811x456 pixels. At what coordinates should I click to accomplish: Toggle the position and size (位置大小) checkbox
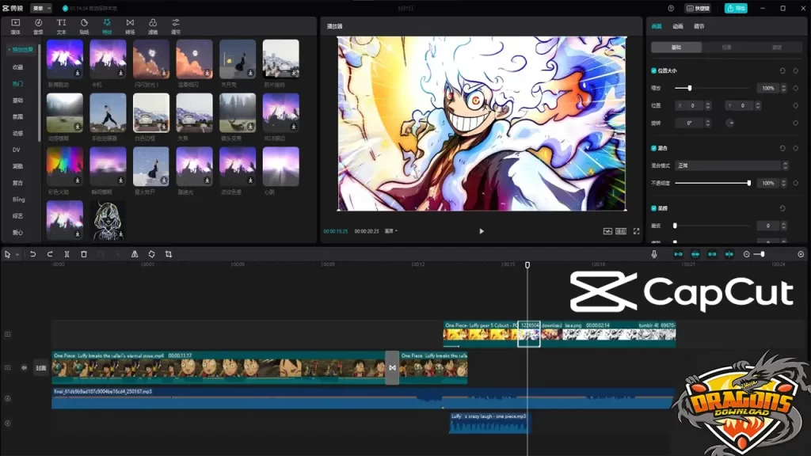tap(653, 70)
